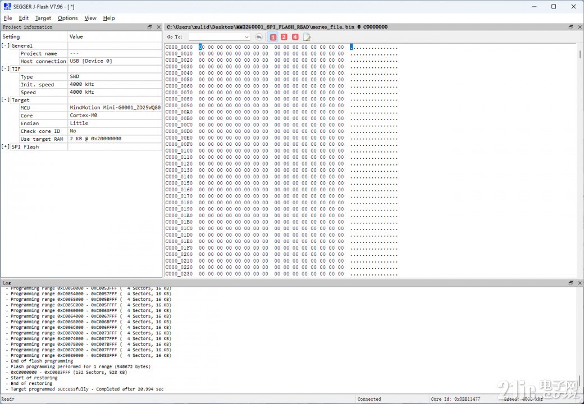This screenshot has width=584, height=404.
Task: Collapse the Target settings group
Action: pyautogui.click(x=5, y=100)
